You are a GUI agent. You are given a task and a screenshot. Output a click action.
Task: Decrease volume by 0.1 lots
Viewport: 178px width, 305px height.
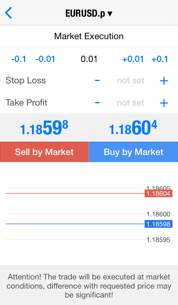pyautogui.click(x=19, y=59)
